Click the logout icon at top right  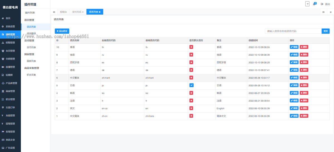322,4
